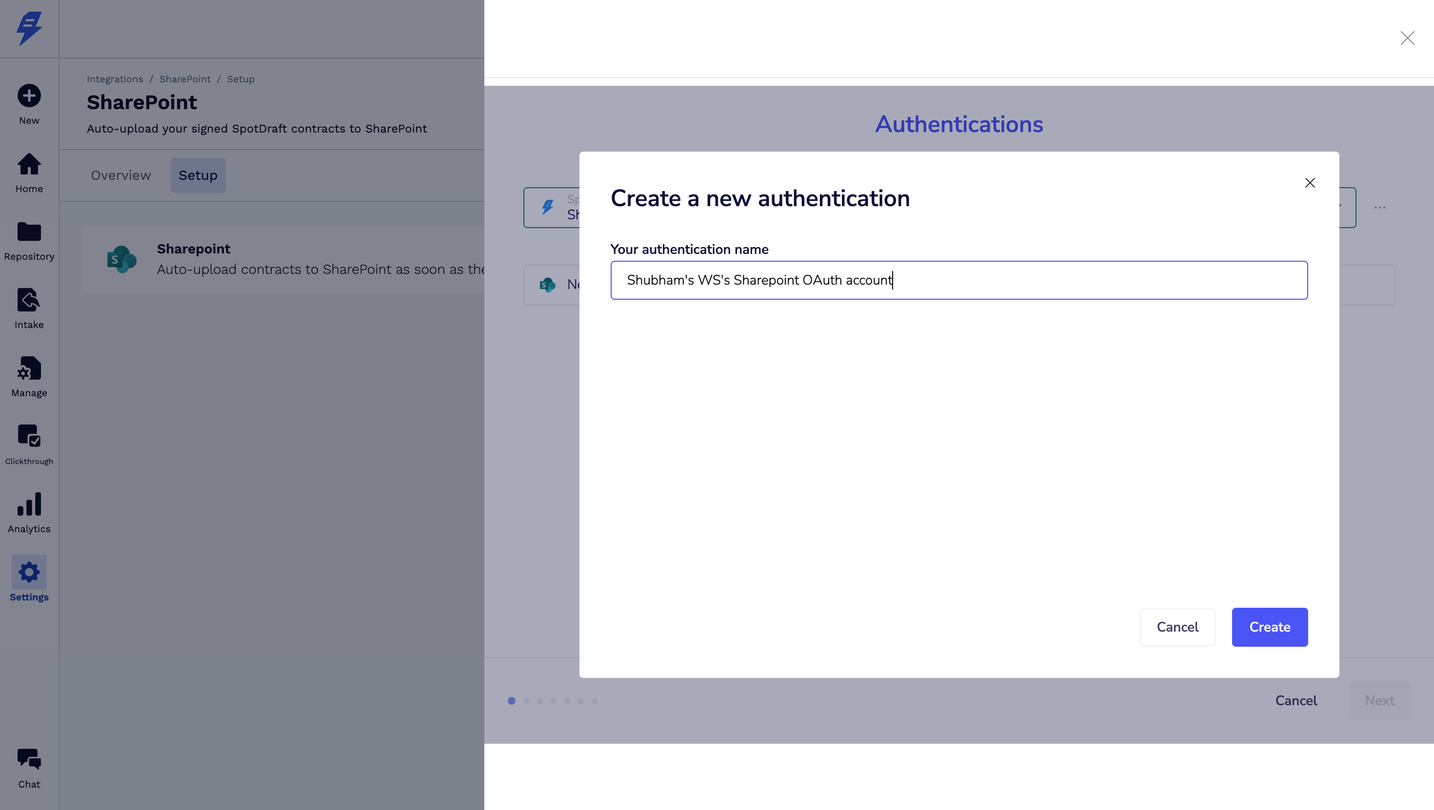This screenshot has width=1434, height=810.
Task: Select the Setup tab
Action: pos(198,175)
